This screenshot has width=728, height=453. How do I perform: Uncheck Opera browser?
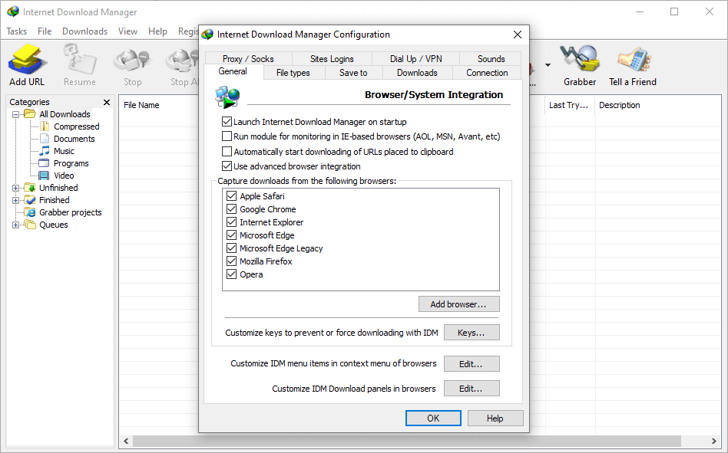pyautogui.click(x=232, y=274)
